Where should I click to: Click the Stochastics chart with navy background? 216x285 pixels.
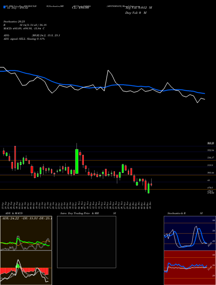pos(190,233)
